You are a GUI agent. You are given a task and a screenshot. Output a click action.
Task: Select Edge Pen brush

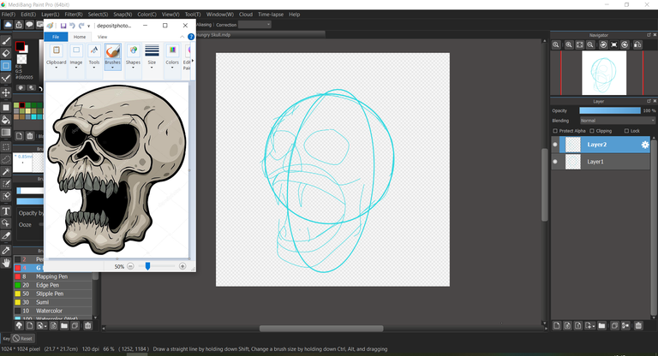coord(52,285)
